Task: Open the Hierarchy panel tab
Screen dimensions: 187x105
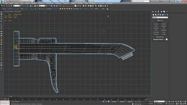Action: pos(158,12)
